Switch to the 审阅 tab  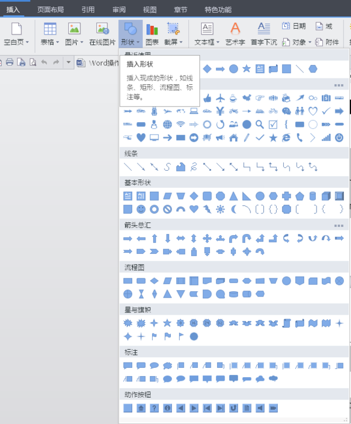point(119,10)
